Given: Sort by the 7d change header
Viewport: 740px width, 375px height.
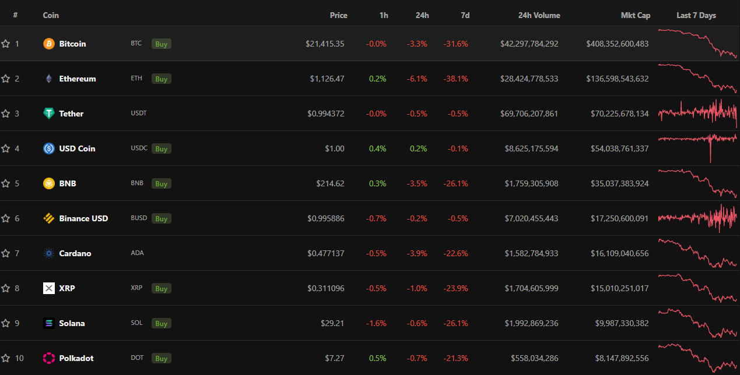Looking at the screenshot, I should pyautogui.click(x=465, y=15).
